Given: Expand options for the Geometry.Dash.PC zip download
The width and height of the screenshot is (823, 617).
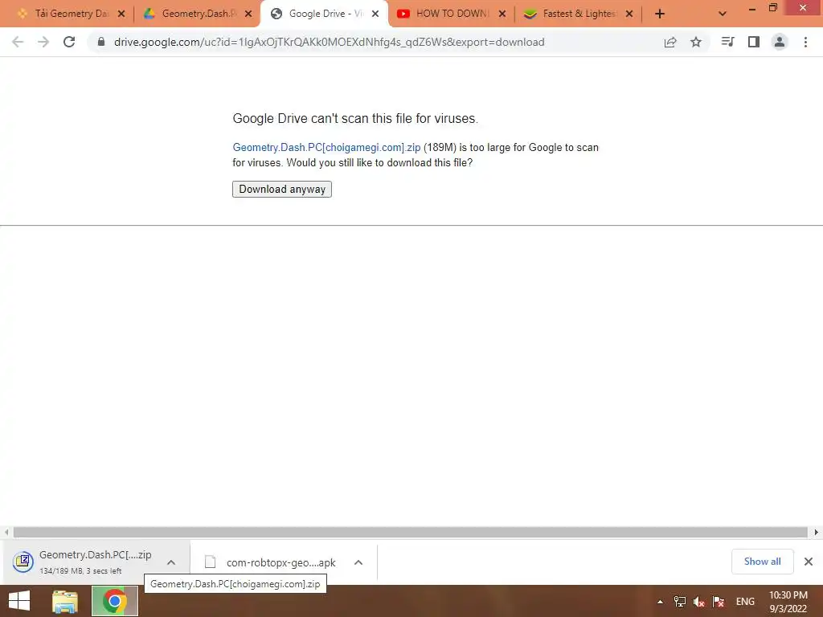Looking at the screenshot, I should click(x=171, y=562).
